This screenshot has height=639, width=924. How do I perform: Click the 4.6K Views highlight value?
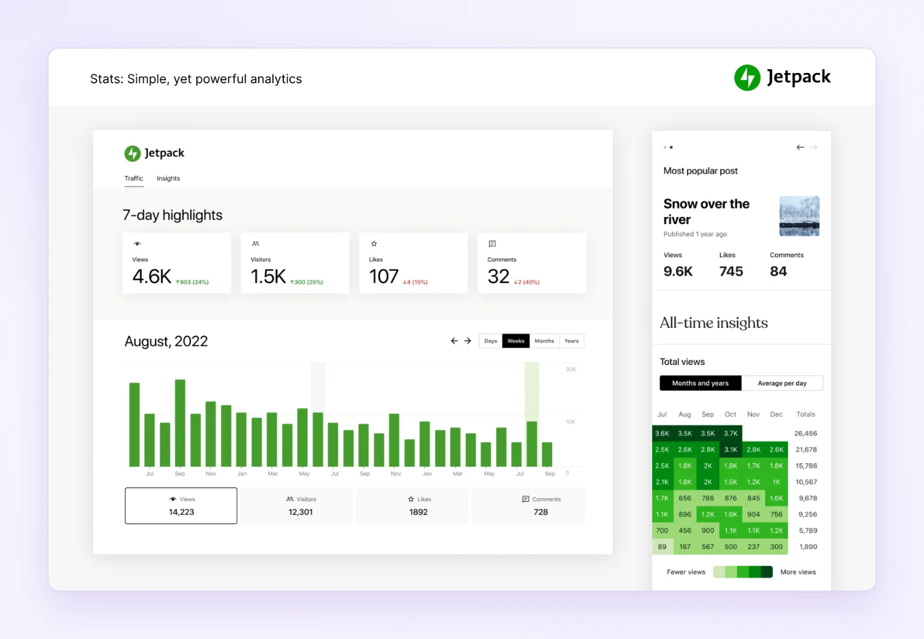coord(152,276)
